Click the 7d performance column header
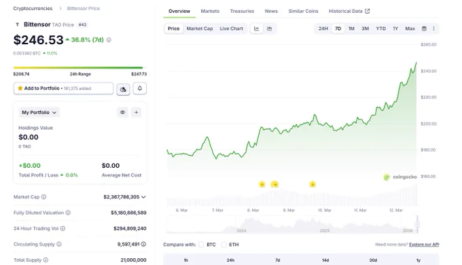The image size is (462, 265). coord(278,260)
